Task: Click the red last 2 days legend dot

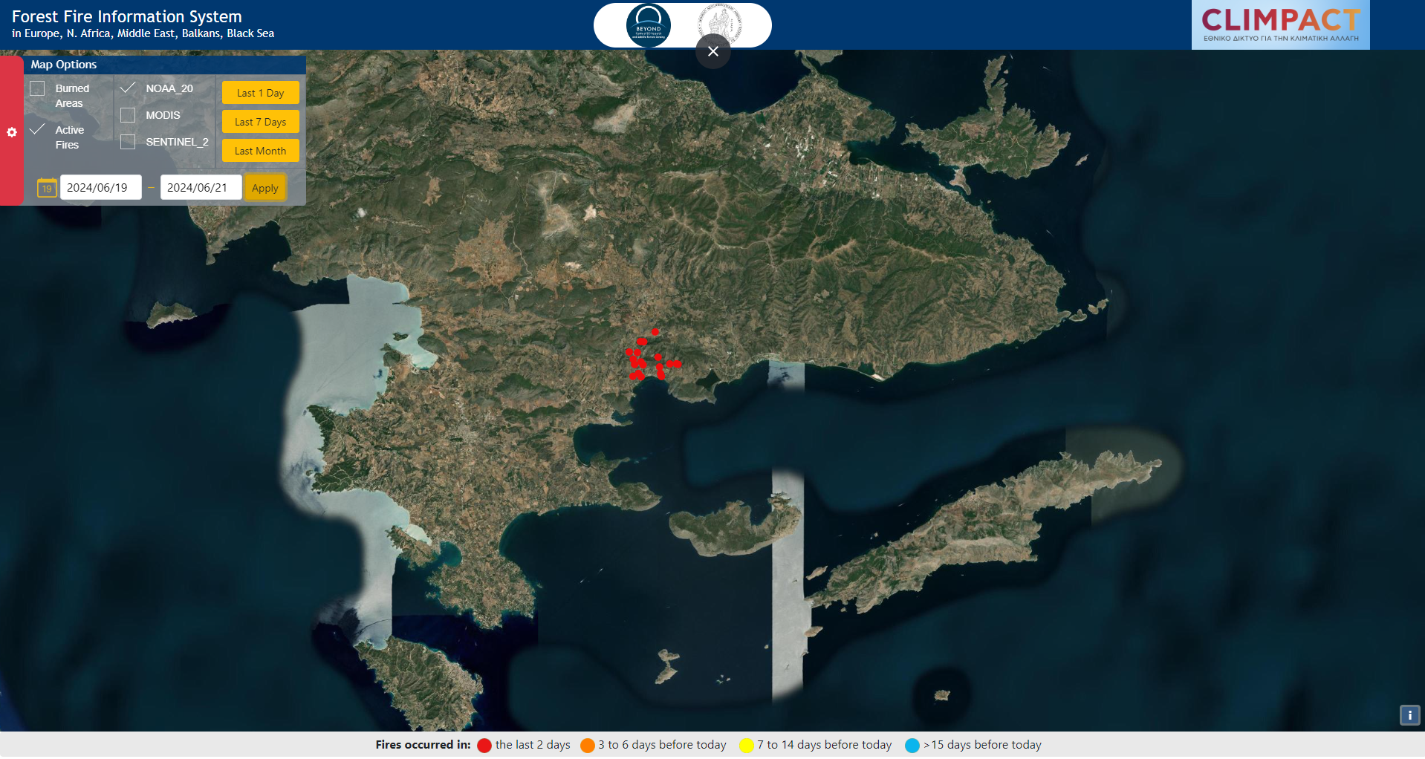Action: pyautogui.click(x=484, y=746)
